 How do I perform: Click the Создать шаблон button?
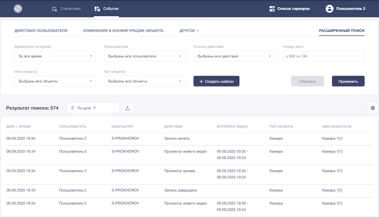coord(216,81)
